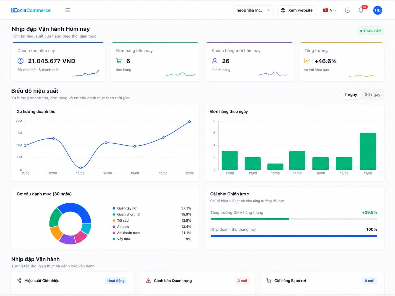The height and width of the screenshot is (296, 395).
Task: Click the 8 mới abandoned carts badge
Action: click(369, 281)
